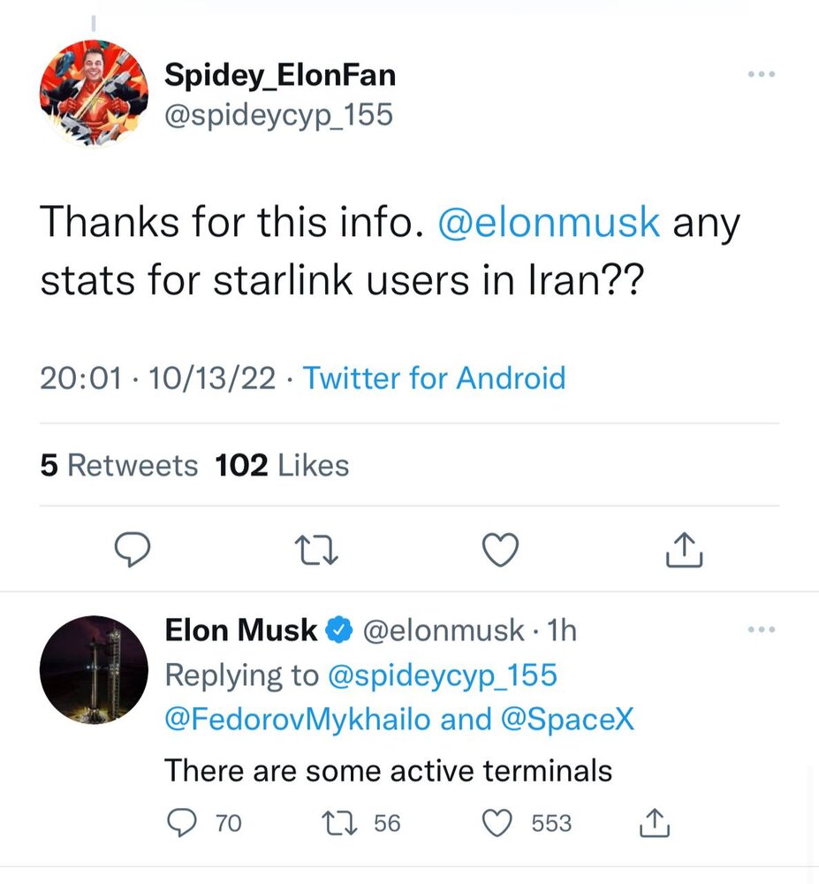Open Elon Musk's rocket profile picture
Viewport: 819px width, 884px height.
point(95,669)
